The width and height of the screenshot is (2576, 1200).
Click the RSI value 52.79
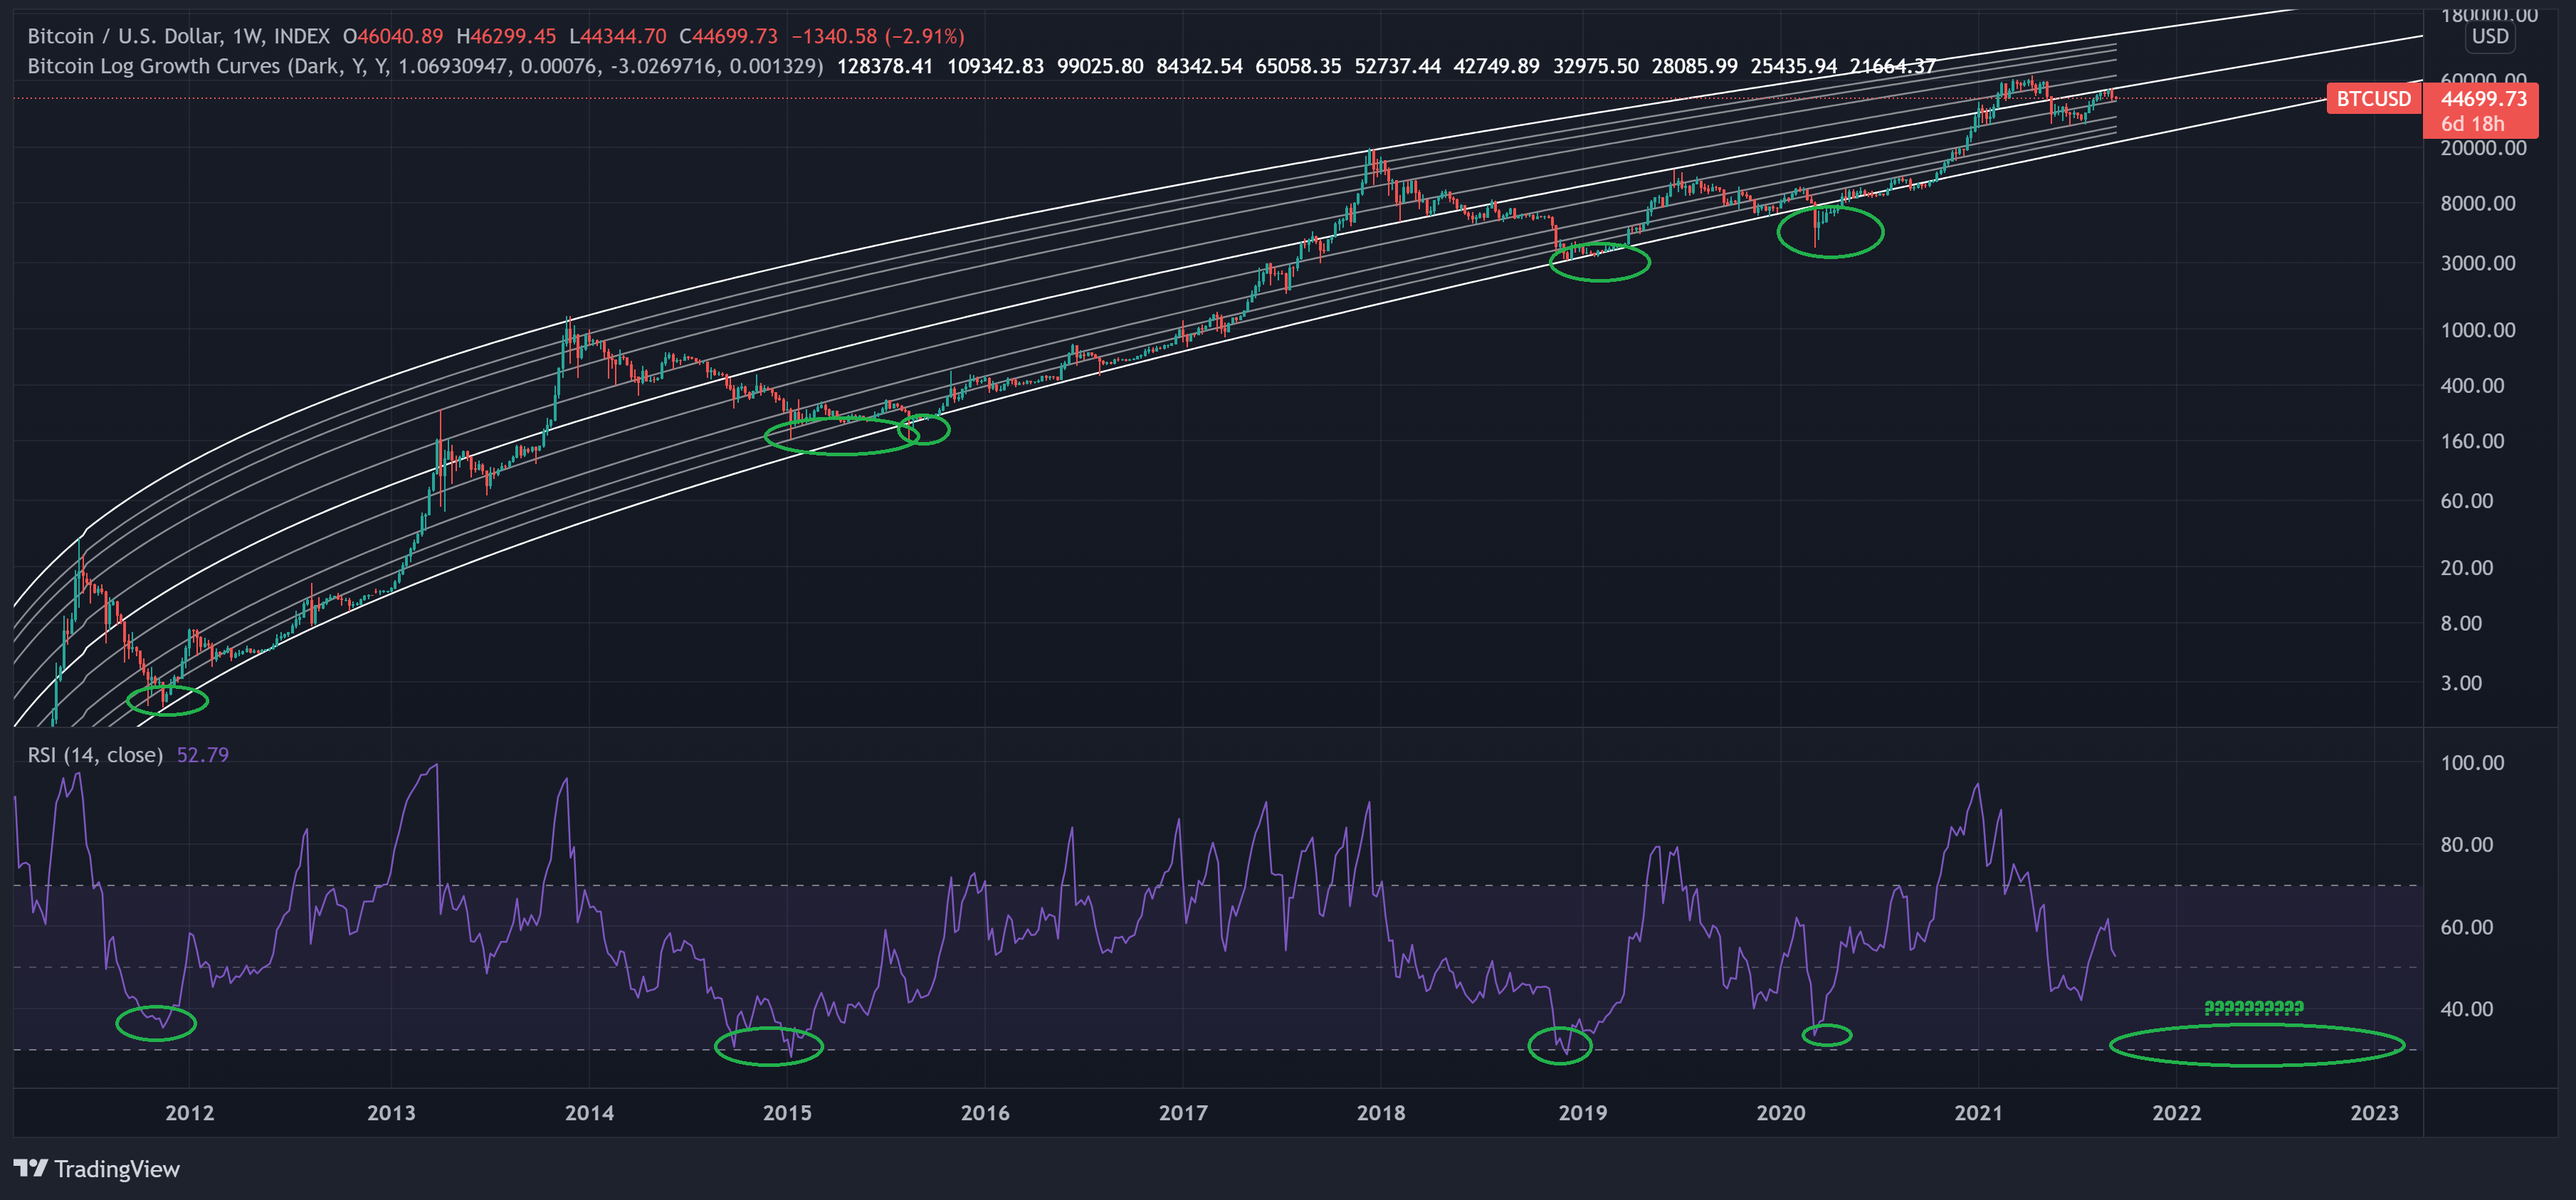pyautogui.click(x=203, y=755)
